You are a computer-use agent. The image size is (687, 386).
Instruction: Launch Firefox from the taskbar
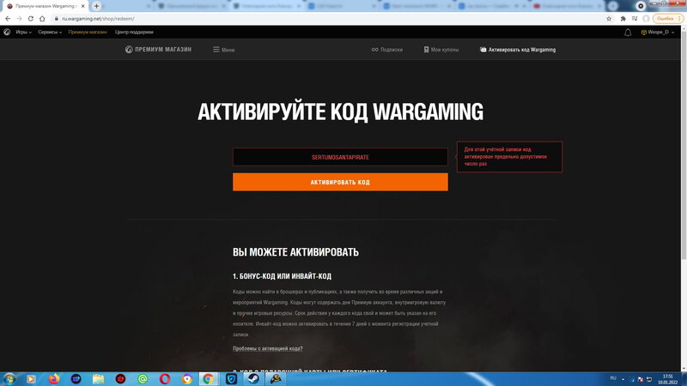click(x=54, y=379)
